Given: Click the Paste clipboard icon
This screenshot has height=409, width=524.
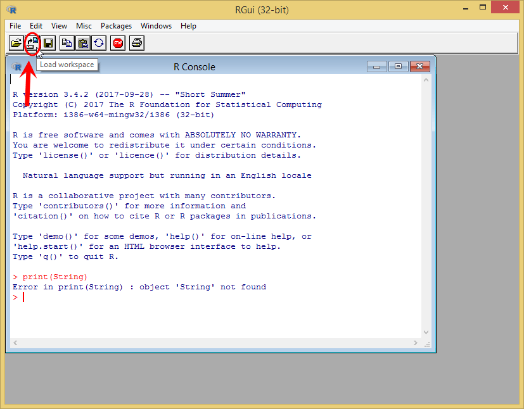Looking at the screenshot, I should 83,43.
